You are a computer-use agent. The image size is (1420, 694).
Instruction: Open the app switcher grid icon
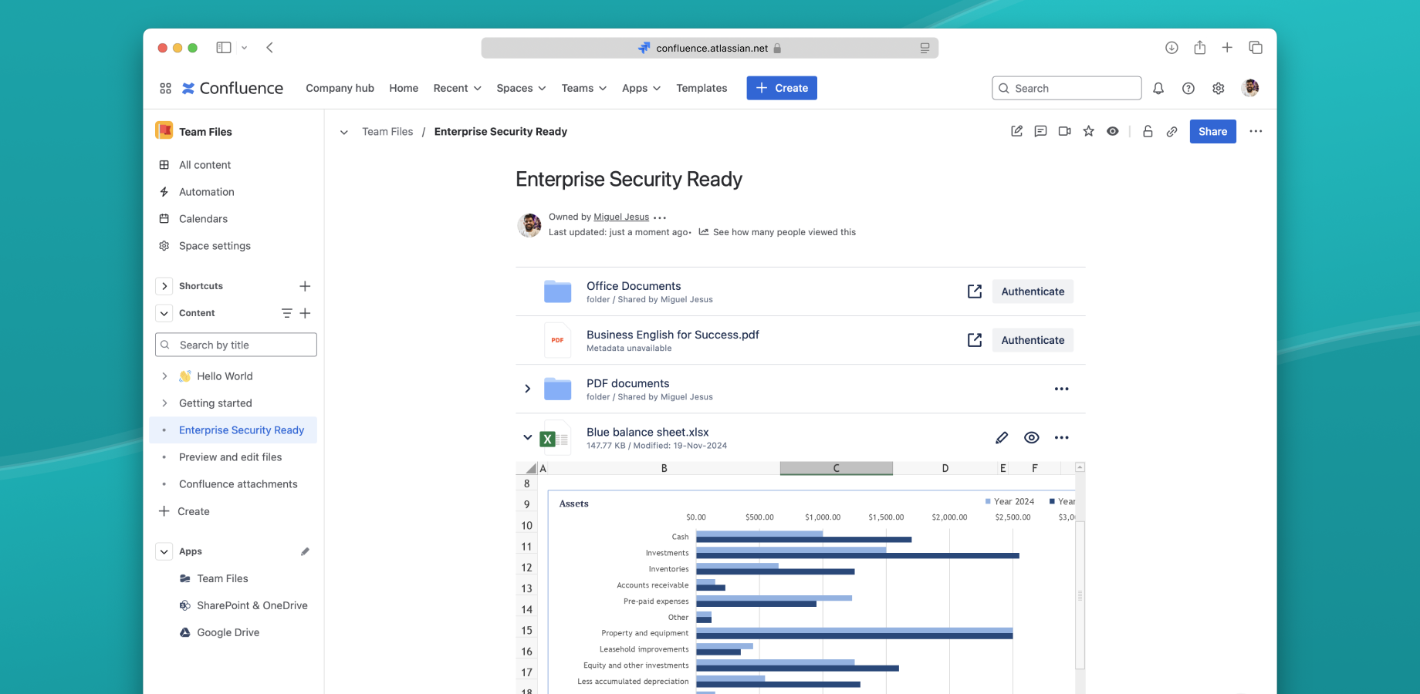165,89
